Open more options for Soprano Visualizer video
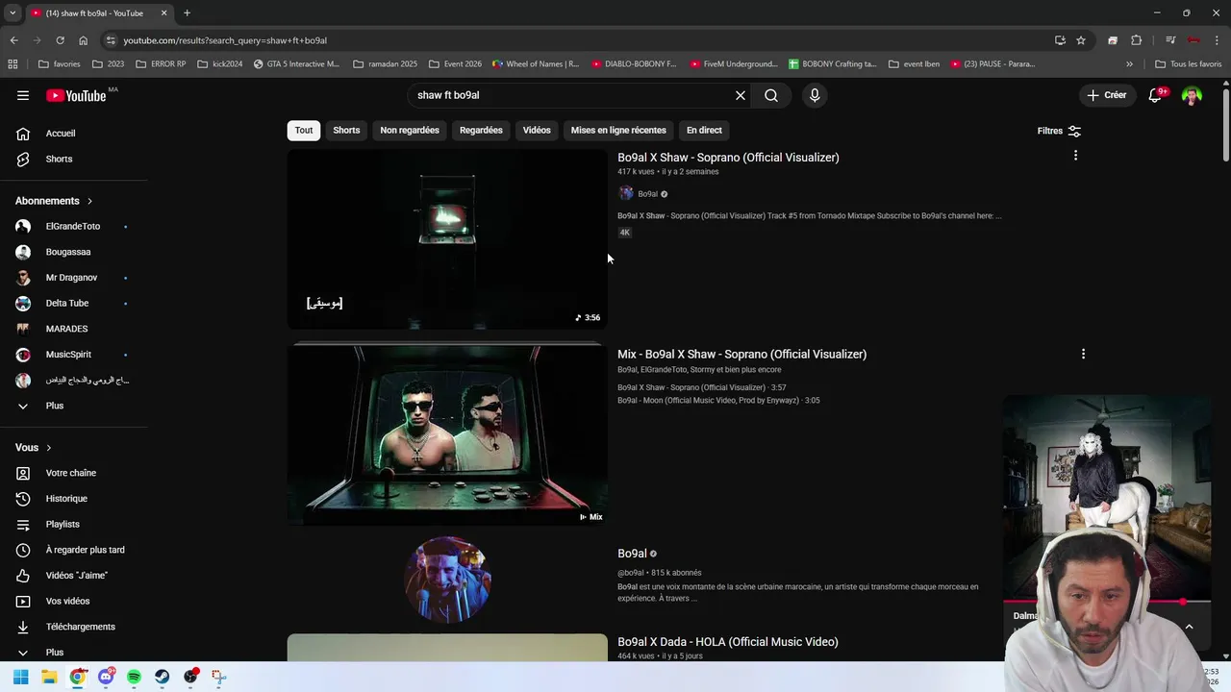Viewport: 1231px width, 692px height. tap(1075, 156)
